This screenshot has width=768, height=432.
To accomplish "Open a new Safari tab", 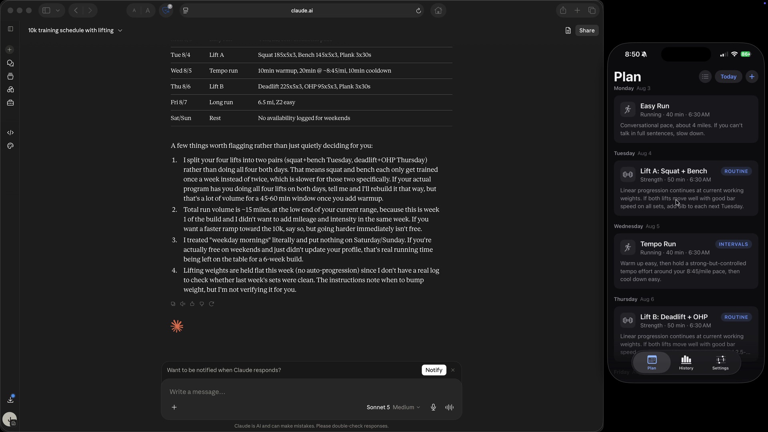I will (577, 10).
